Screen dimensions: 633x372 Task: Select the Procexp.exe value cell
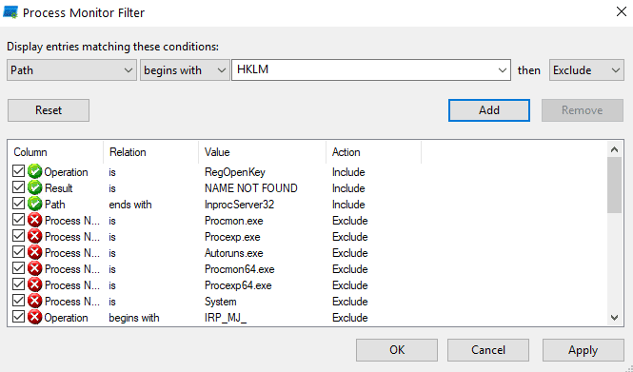pos(232,237)
